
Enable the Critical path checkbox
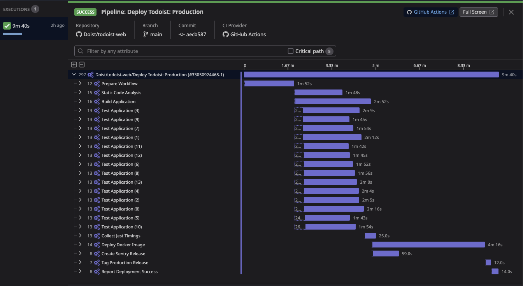click(290, 51)
